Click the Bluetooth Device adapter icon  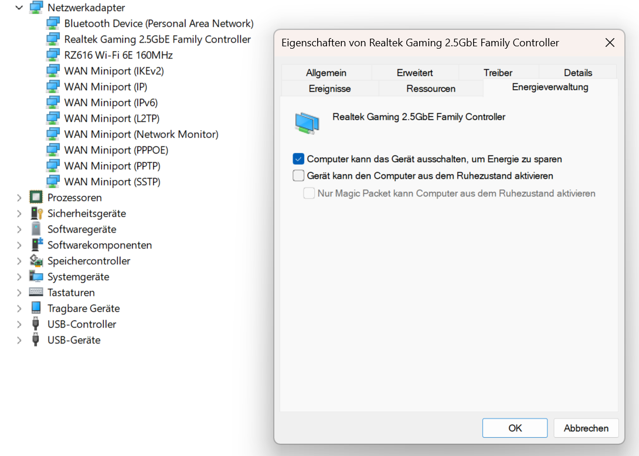pos(53,23)
